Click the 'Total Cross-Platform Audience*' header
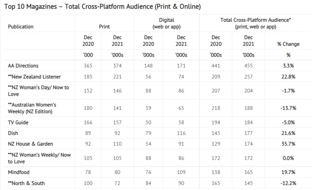The height and width of the screenshot is (190, 317). 256,20
